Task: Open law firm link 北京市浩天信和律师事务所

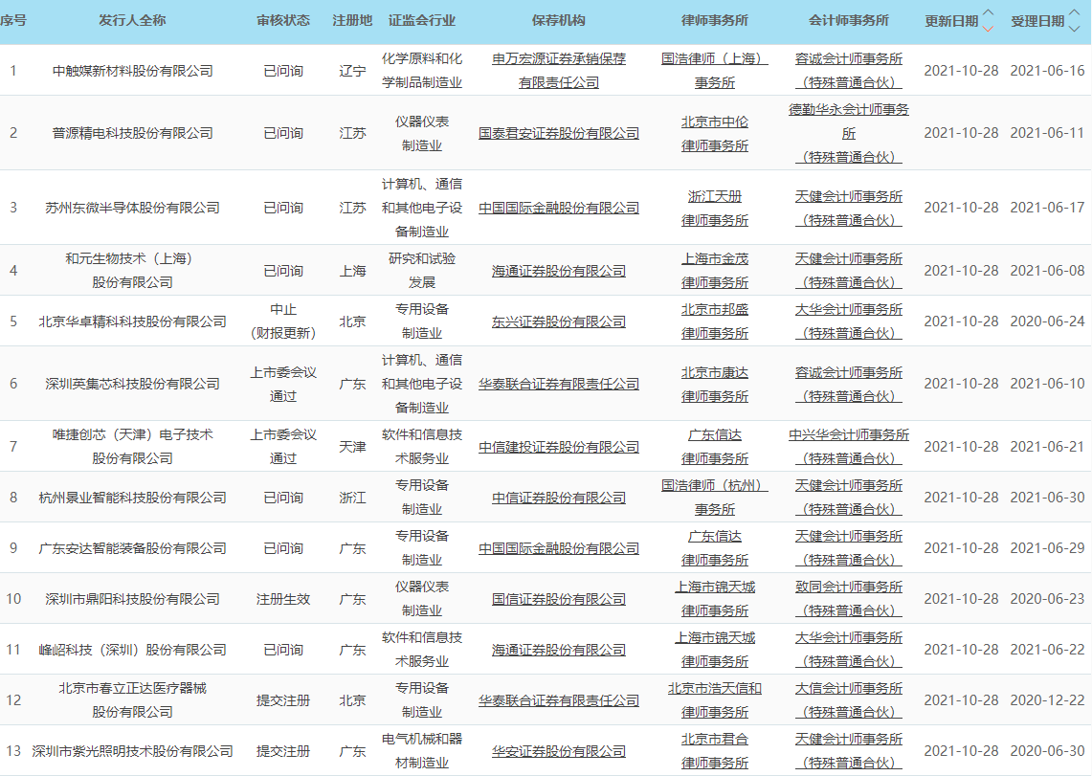Action: pyautogui.click(x=715, y=700)
